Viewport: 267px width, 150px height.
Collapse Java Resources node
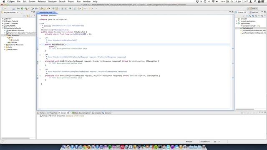pyautogui.click(x=5, y=35)
